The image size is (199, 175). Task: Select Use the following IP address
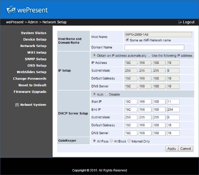[x=149, y=55]
